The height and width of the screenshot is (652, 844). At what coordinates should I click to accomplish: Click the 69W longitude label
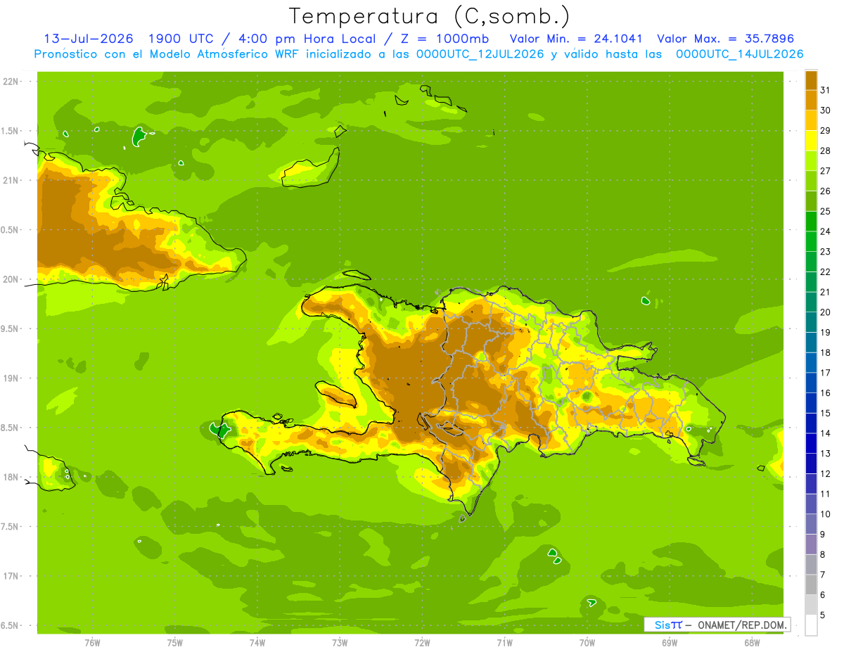(670, 642)
